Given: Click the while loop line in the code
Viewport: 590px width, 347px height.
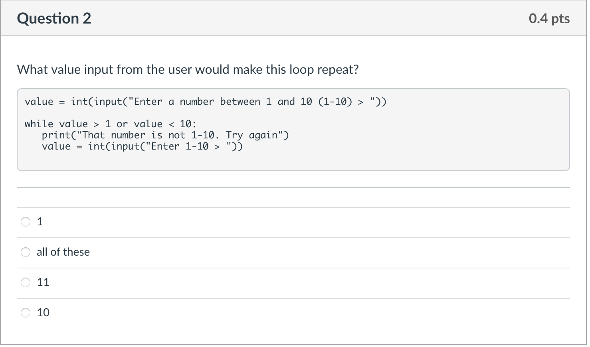Looking at the screenshot, I should click(x=110, y=124).
